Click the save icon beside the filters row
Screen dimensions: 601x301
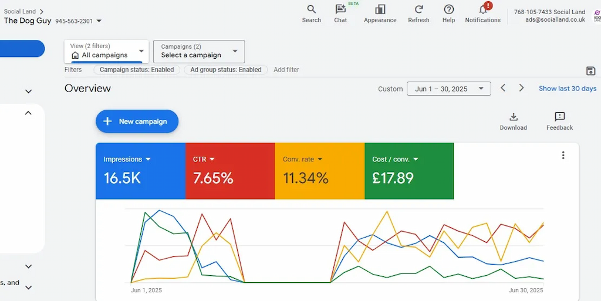click(590, 71)
